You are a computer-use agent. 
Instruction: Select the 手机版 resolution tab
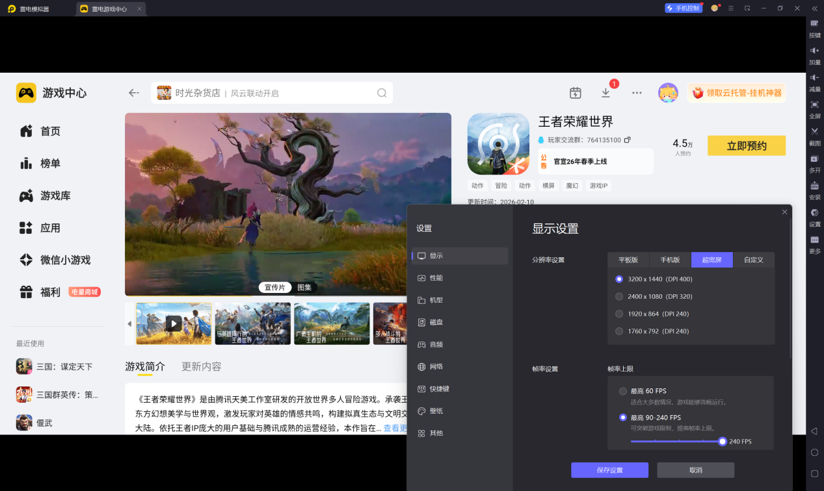point(670,260)
